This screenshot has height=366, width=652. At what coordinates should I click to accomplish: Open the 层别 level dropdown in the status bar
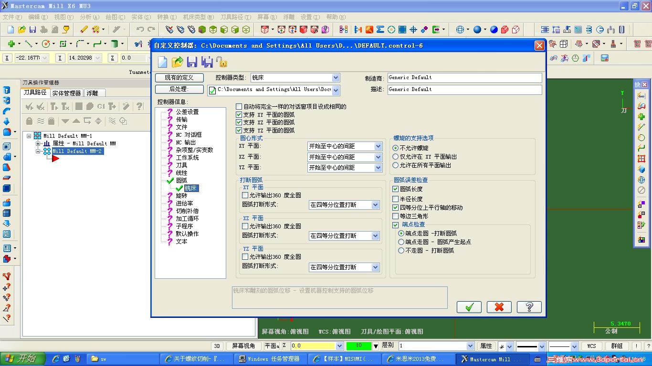[x=470, y=346]
